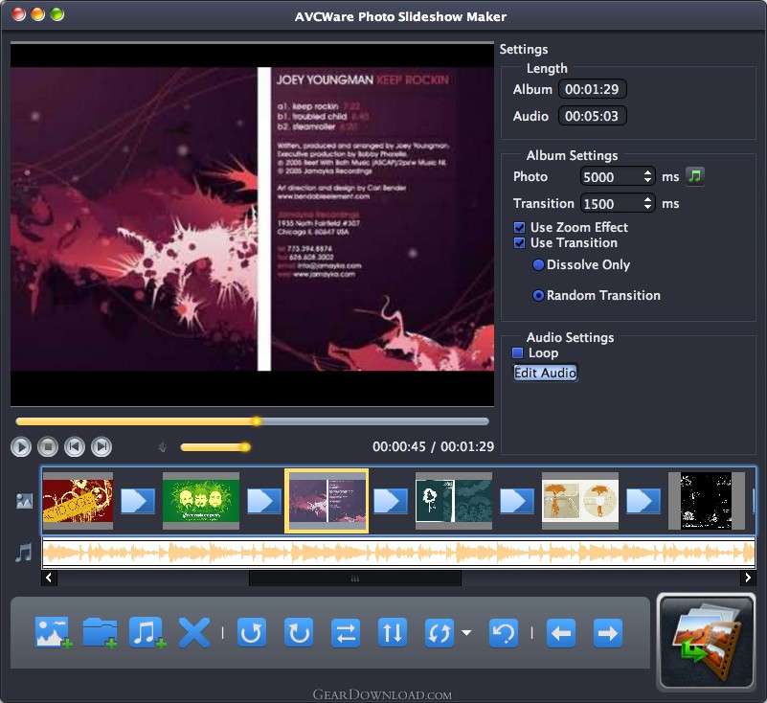This screenshot has height=703, width=767.
Task: Click the volume slider handle
Action: (x=245, y=446)
